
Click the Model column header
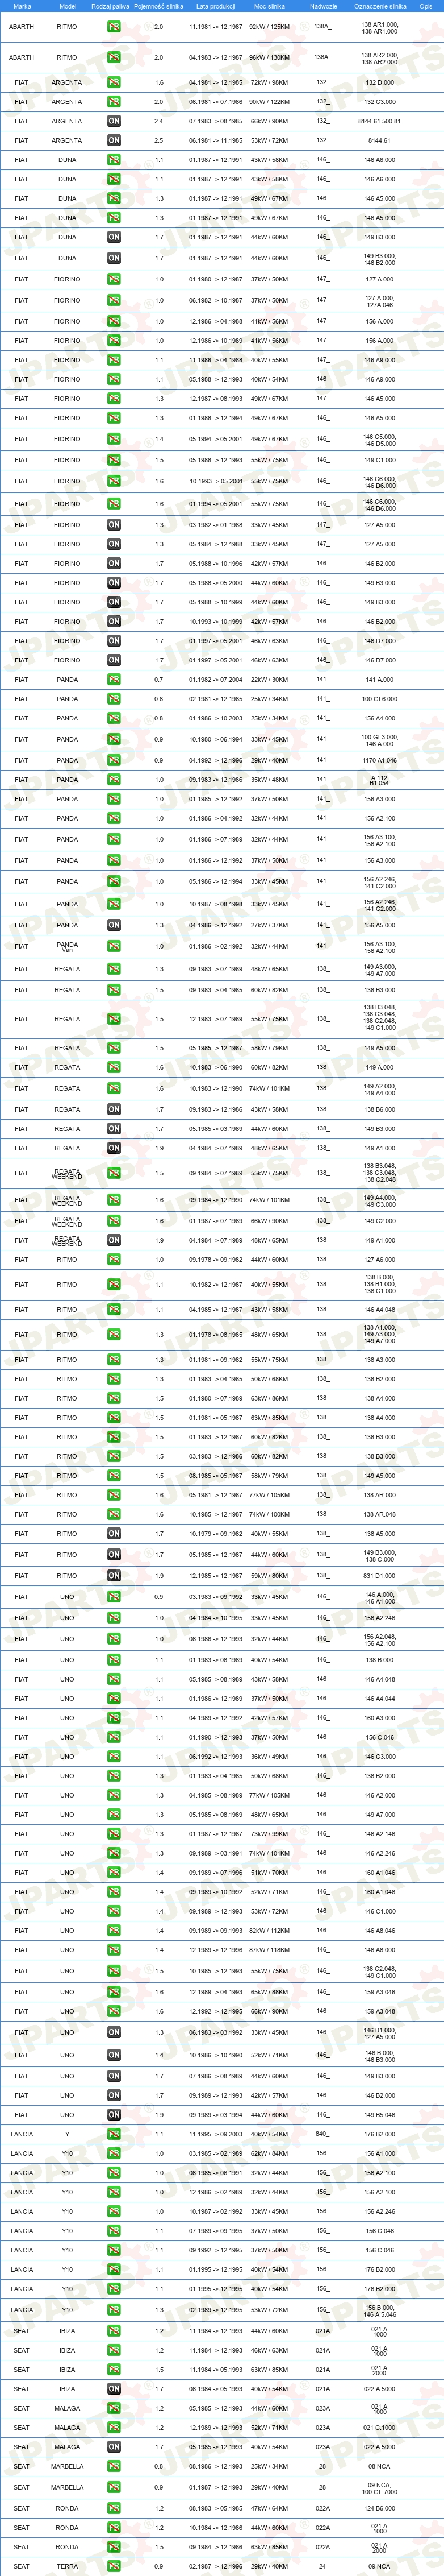68,6
